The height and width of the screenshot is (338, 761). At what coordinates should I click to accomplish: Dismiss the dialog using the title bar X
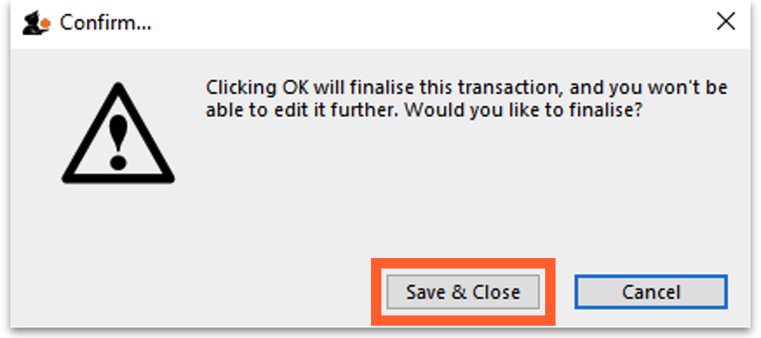point(725,22)
